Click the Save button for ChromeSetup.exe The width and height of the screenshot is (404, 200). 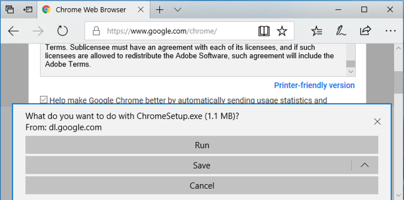point(188,165)
